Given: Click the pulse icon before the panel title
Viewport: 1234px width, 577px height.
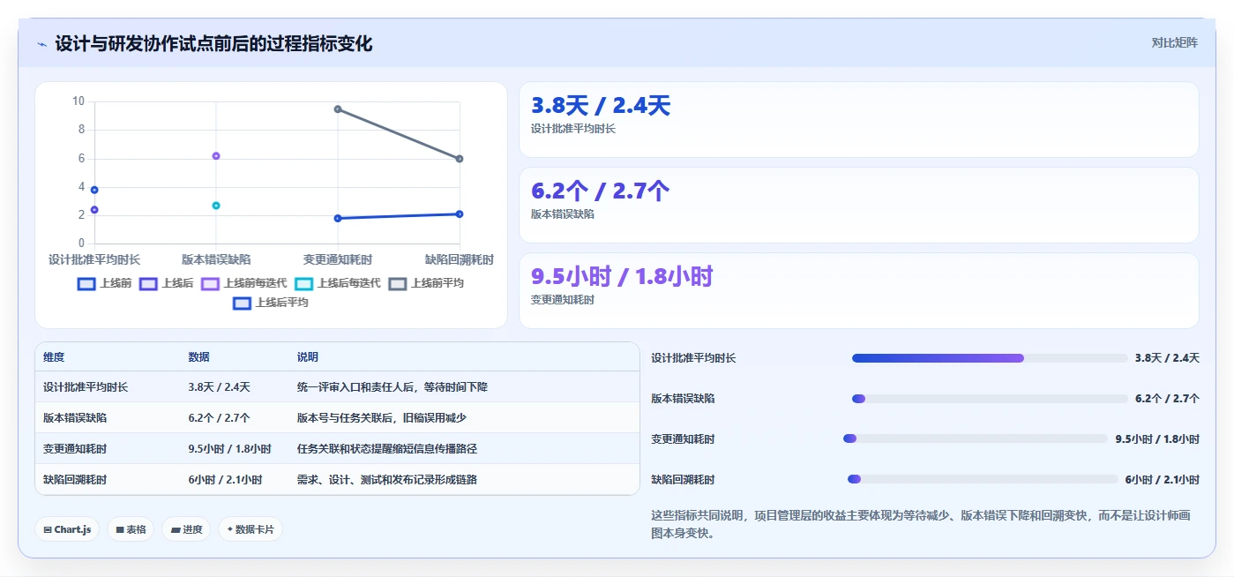Looking at the screenshot, I should 42,44.
